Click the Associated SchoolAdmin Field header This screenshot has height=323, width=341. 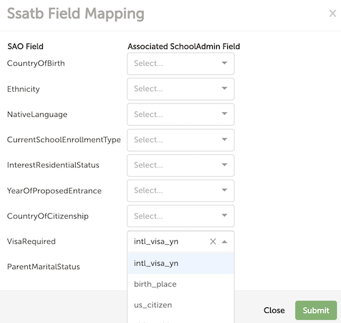click(x=183, y=46)
